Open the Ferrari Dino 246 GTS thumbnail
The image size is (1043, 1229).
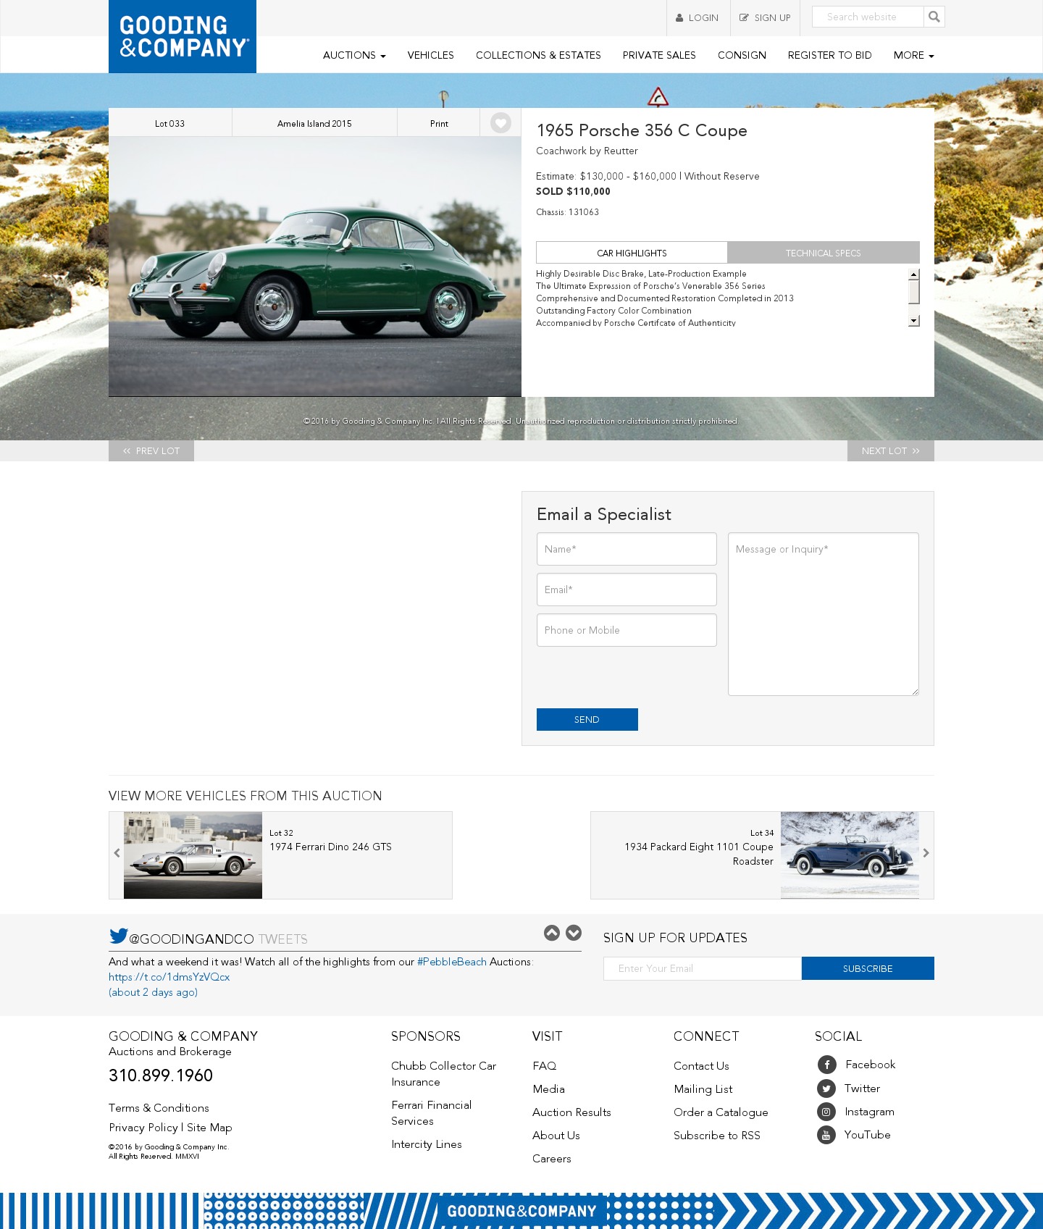click(193, 855)
